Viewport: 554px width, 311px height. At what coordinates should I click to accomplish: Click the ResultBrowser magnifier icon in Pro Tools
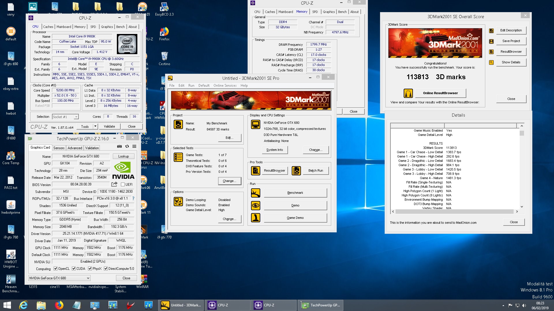point(255,170)
